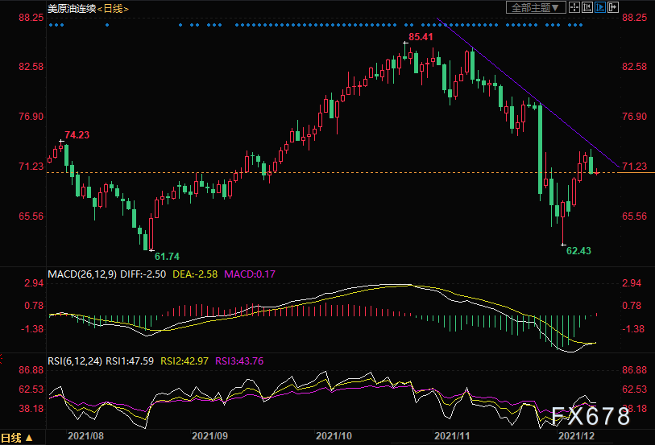Click the crosshair cursor icon
Image resolution: width=655 pixels, height=445 pixels.
[x=574, y=7]
